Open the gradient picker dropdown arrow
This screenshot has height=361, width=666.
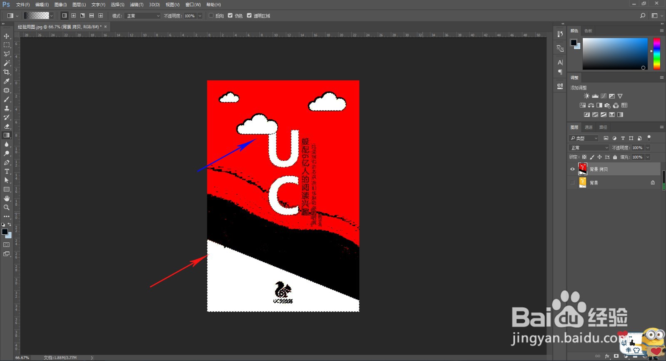52,16
